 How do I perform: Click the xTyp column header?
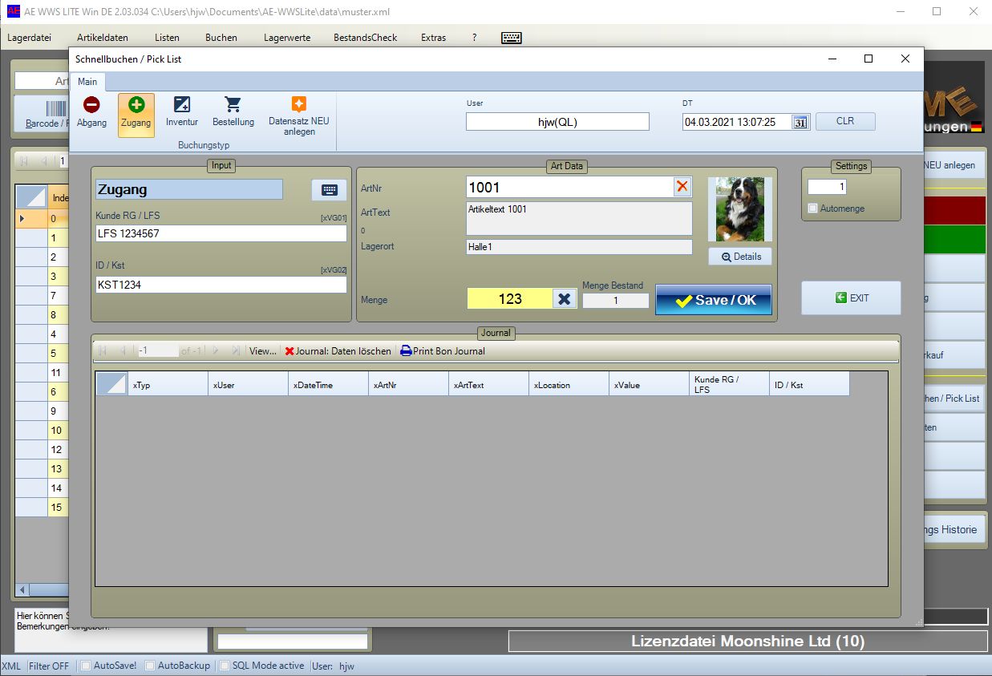(168, 385)
